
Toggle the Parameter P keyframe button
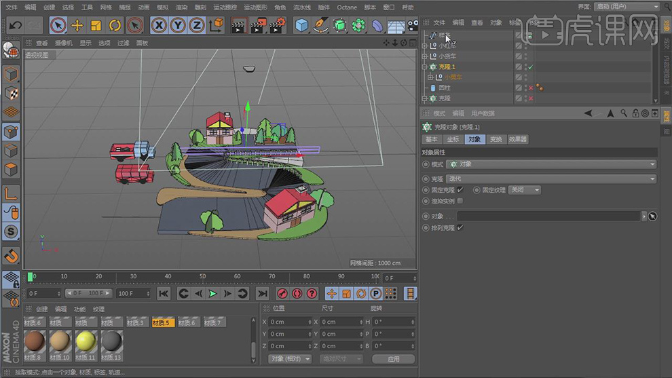tap(375, 294)
